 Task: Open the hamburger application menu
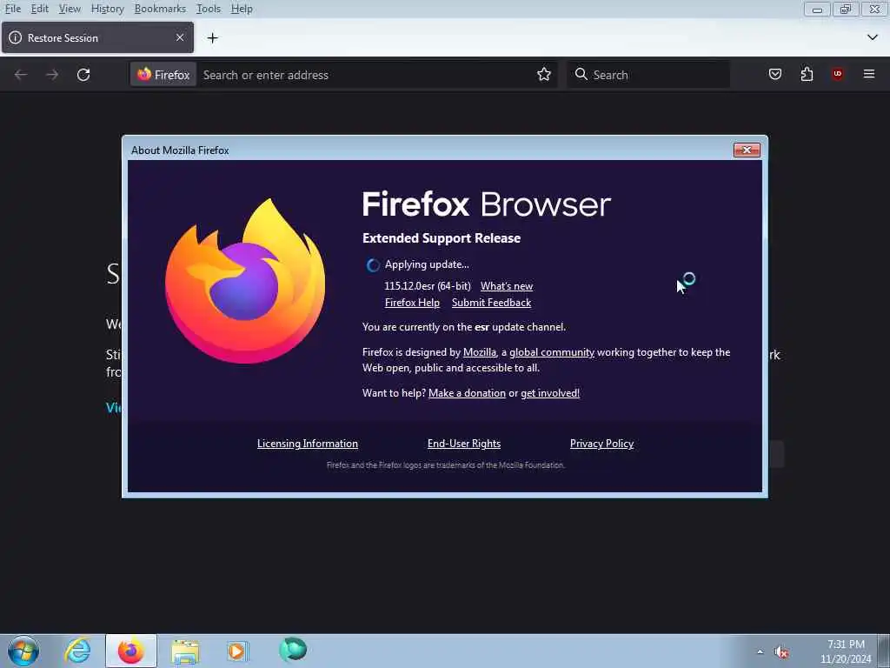869,75
